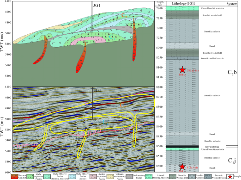Viewport: 241px width, 180px height.
Task: Click the blue C1 label on seismic profile
Action: (105, 122)
